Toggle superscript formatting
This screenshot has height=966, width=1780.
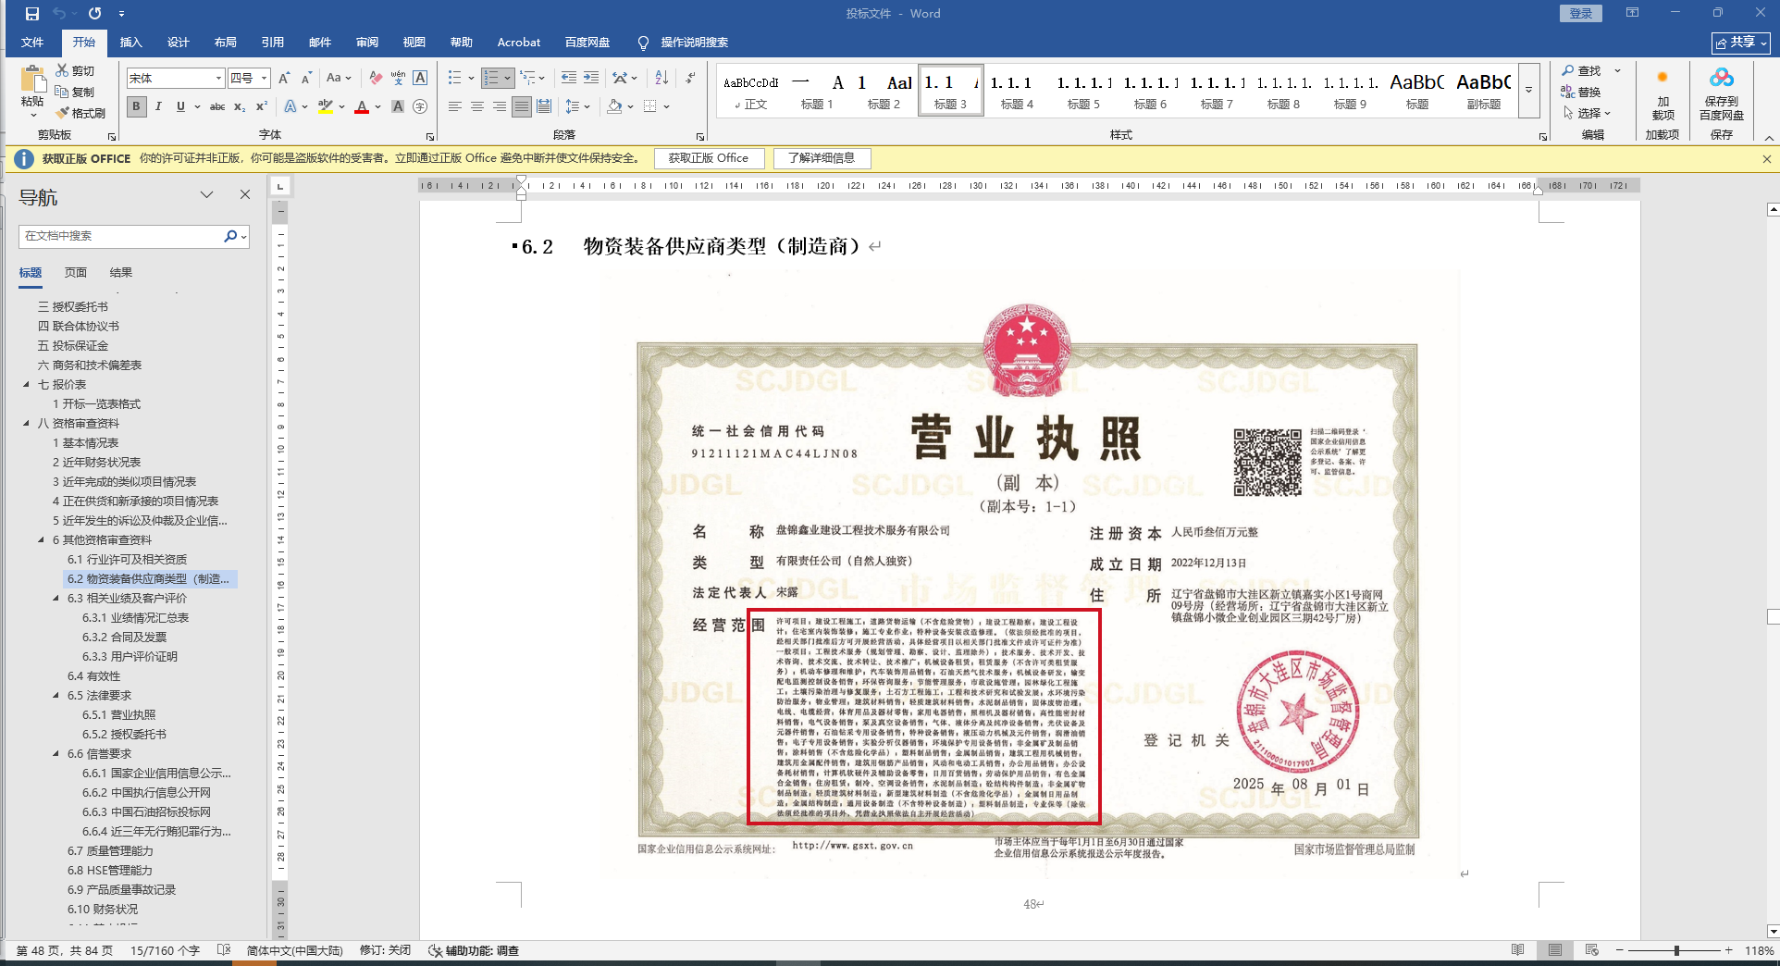tap(262, 106)
